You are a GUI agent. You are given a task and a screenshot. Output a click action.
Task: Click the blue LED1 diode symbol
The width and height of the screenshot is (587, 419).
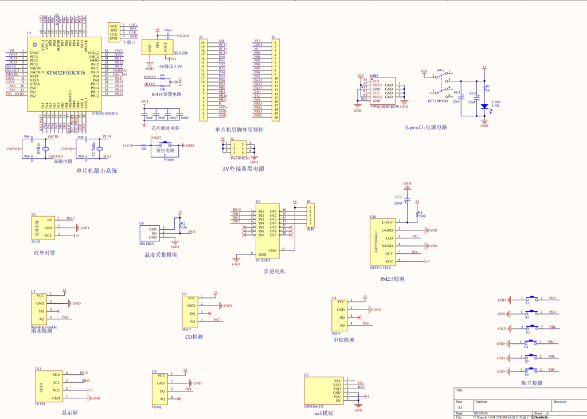tap(484, 106)
